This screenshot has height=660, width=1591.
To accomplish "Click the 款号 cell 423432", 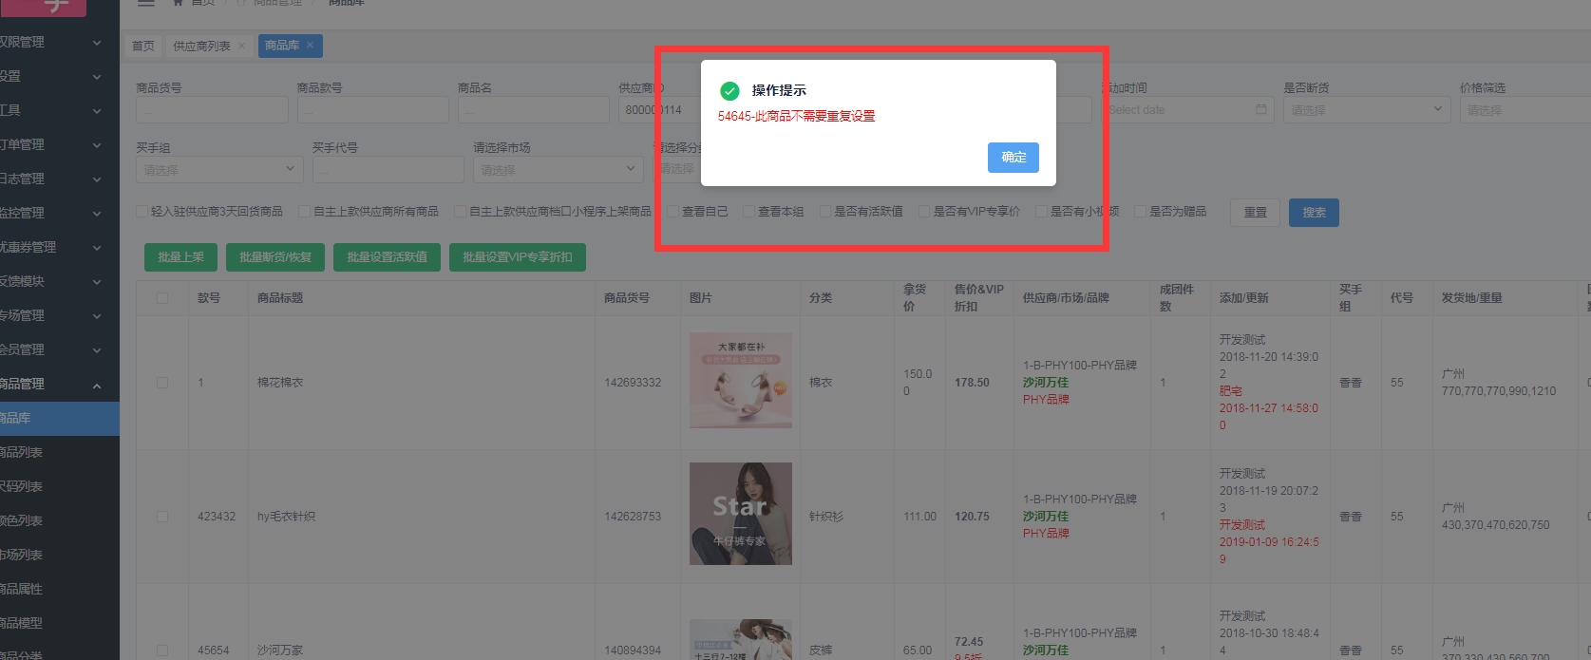I will pos(217,517).
